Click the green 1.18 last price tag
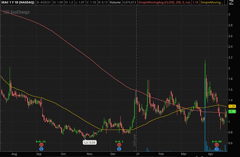This screenshot has width=240, height=157. coord(232,111)
